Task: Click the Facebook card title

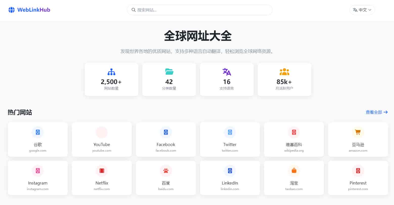Action: [x=166, y=145]
